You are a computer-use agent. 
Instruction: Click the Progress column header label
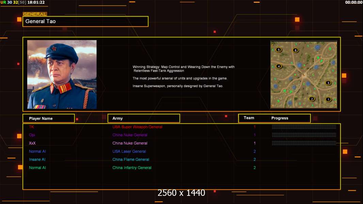pyautogui.click(x=280, y=118)
